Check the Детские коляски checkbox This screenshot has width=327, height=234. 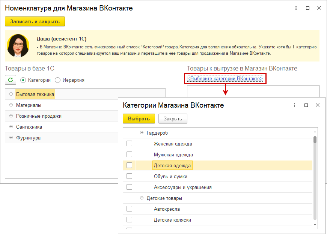click(129, 219)
